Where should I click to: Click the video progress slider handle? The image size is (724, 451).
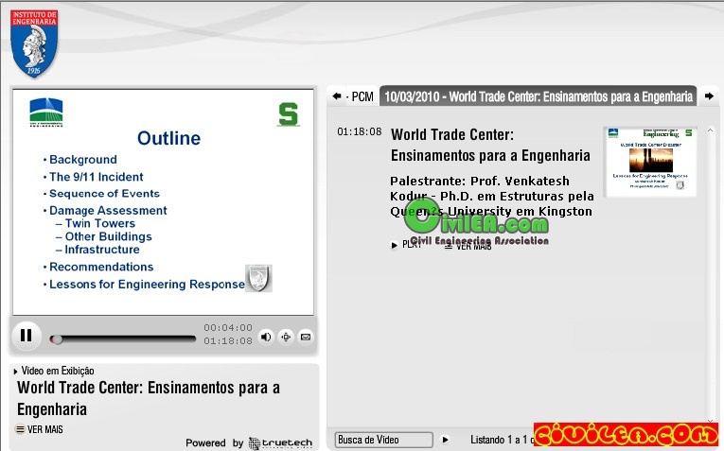(57, 339)
